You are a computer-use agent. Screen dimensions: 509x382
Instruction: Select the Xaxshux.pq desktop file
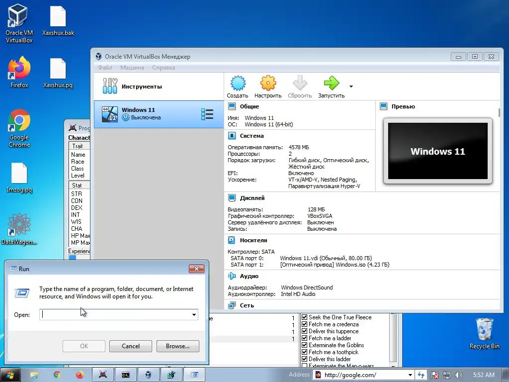58,73
